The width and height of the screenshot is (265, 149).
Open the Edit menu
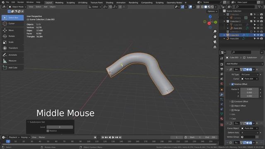coord(13,2)
